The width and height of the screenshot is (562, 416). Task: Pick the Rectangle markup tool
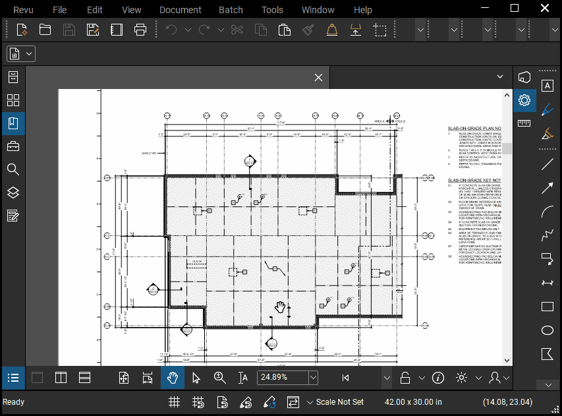pyautogui.click(x=548, y=307)
